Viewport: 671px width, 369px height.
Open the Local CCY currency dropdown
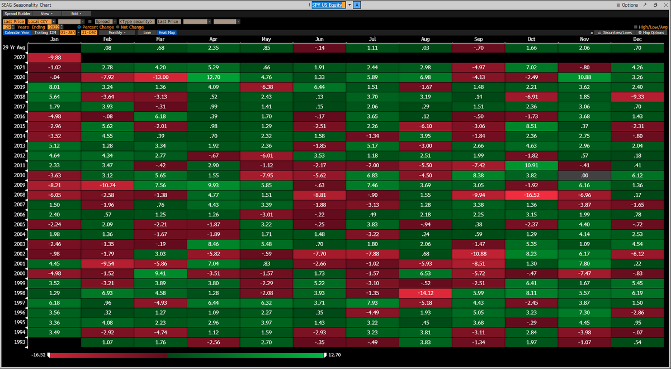(x=54, y=21)
